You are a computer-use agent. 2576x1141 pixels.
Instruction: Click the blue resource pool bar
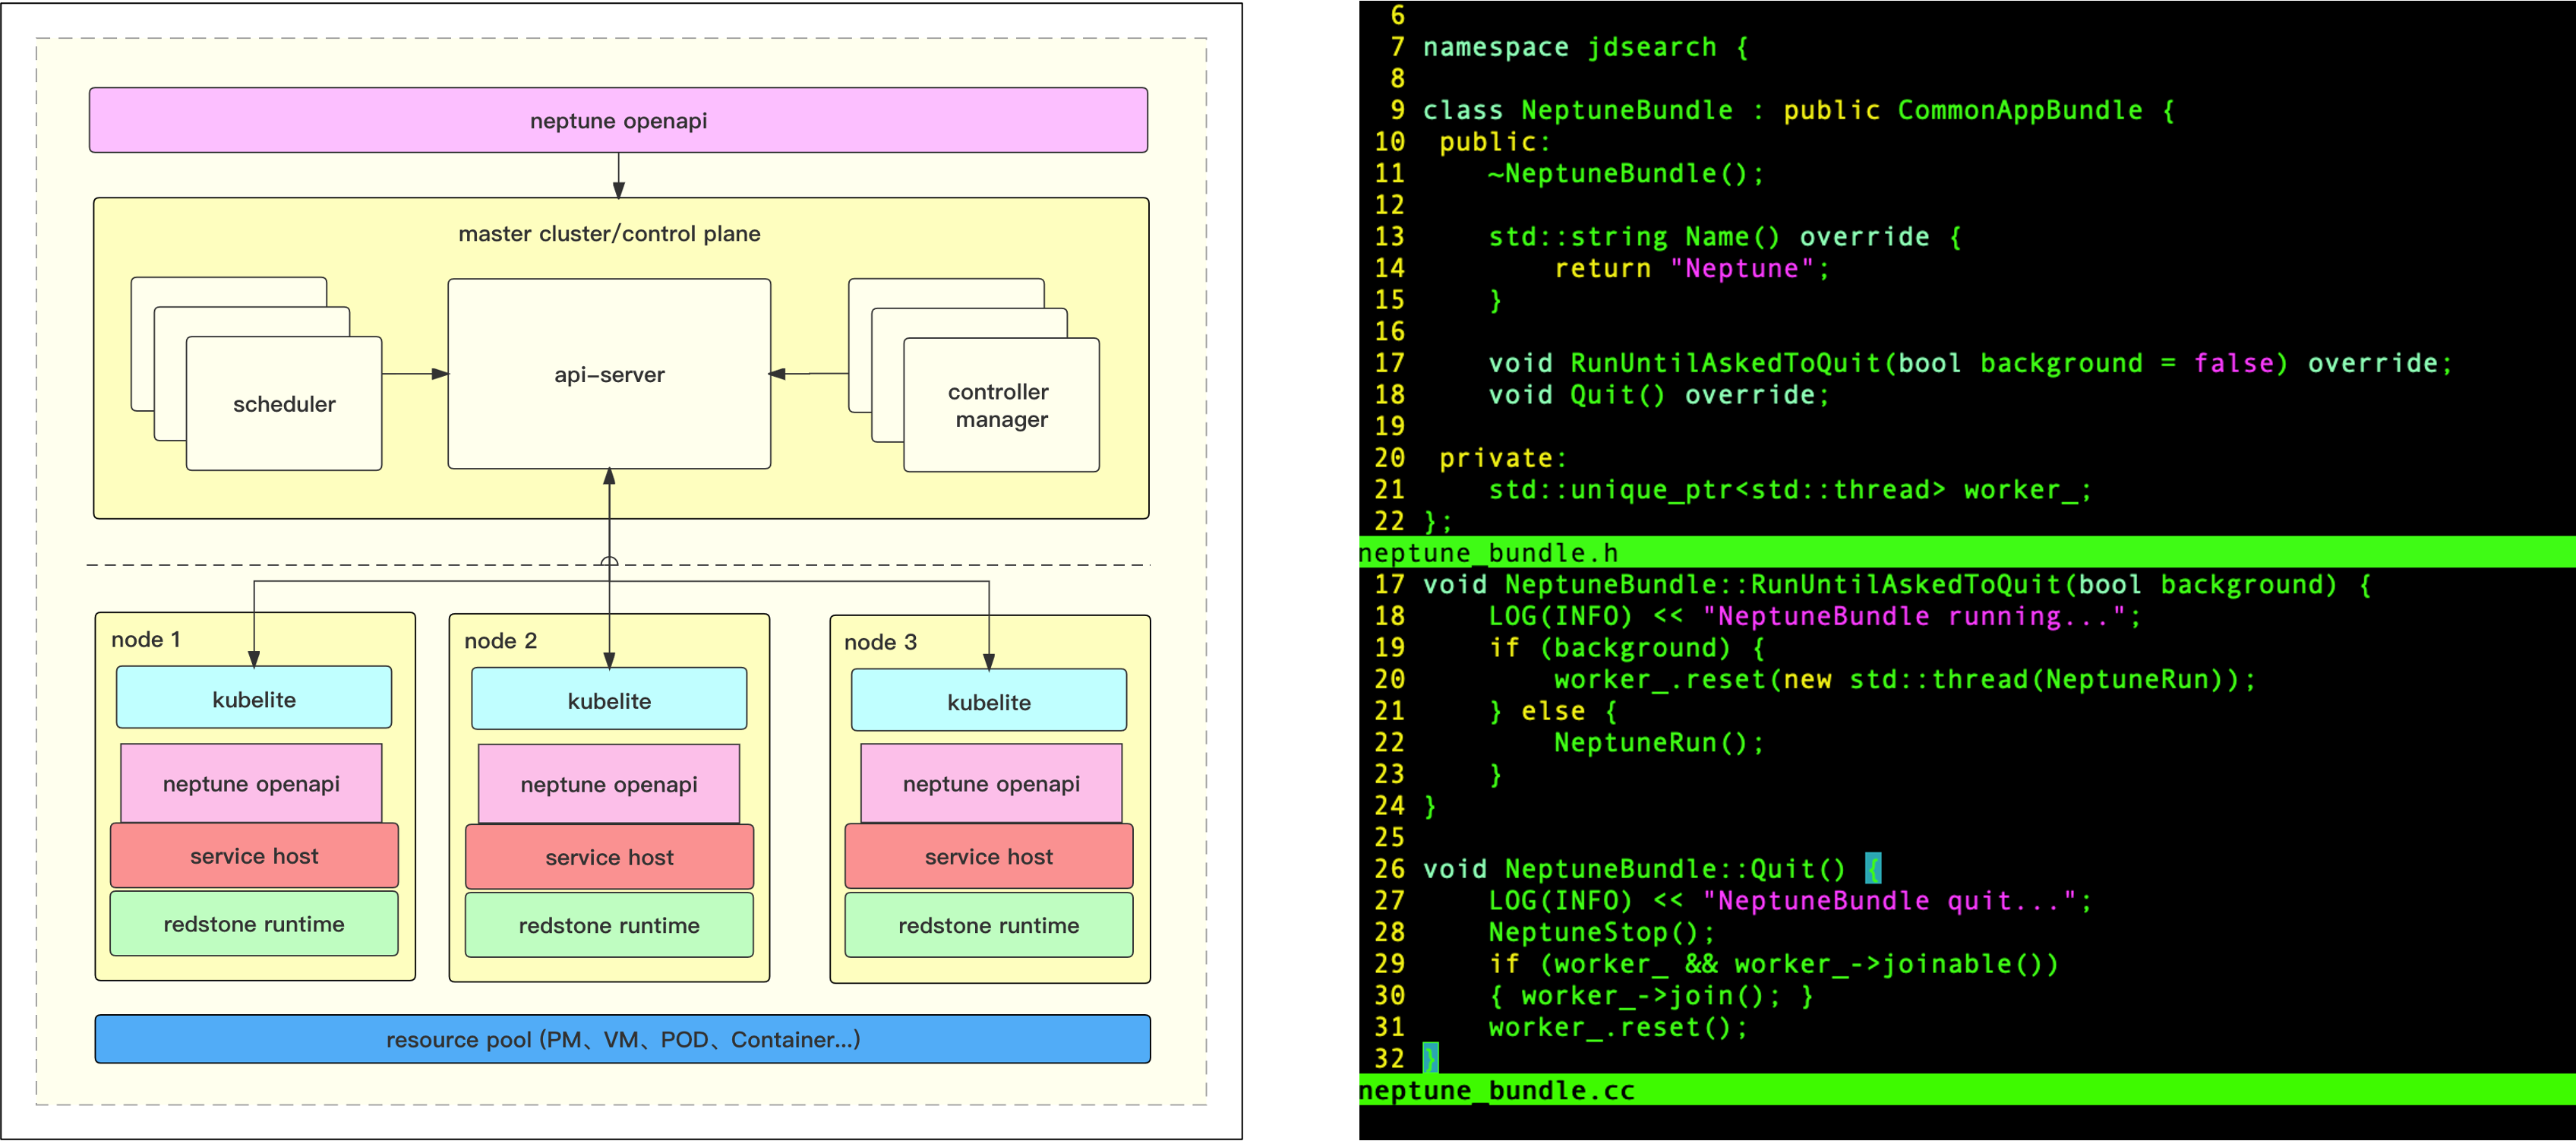click(622, 1039)
